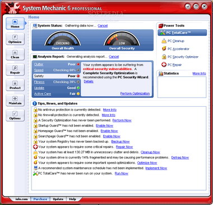
Task: Click Enable Now for Homepage Guard
Action: [109, 131]
